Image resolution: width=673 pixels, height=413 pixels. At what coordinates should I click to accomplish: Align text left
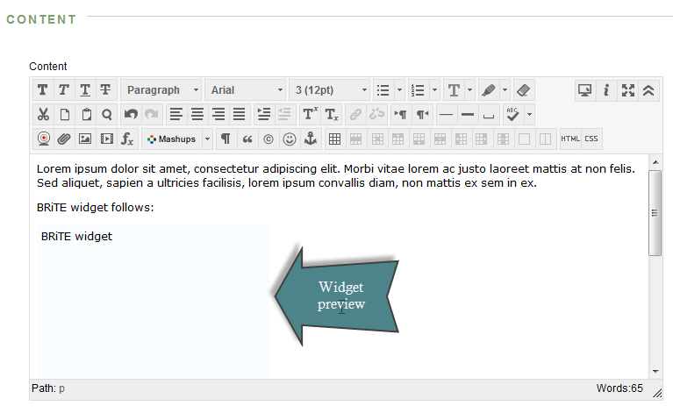[176, 115]
